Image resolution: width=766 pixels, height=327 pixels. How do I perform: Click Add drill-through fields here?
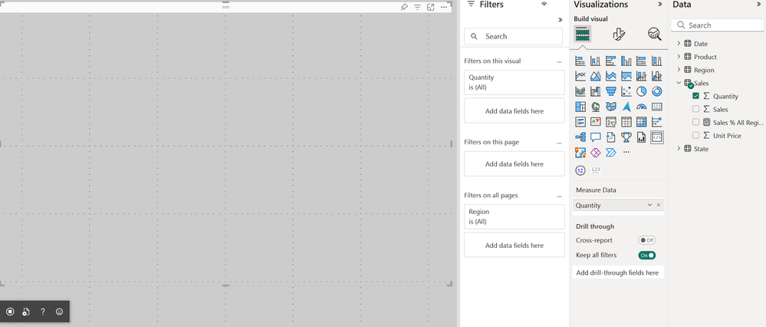pos(617,272)
